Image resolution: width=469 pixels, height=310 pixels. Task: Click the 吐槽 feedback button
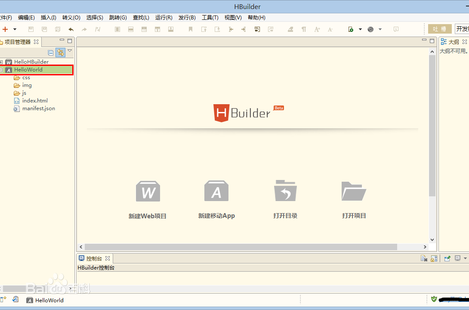pos(440,29)
